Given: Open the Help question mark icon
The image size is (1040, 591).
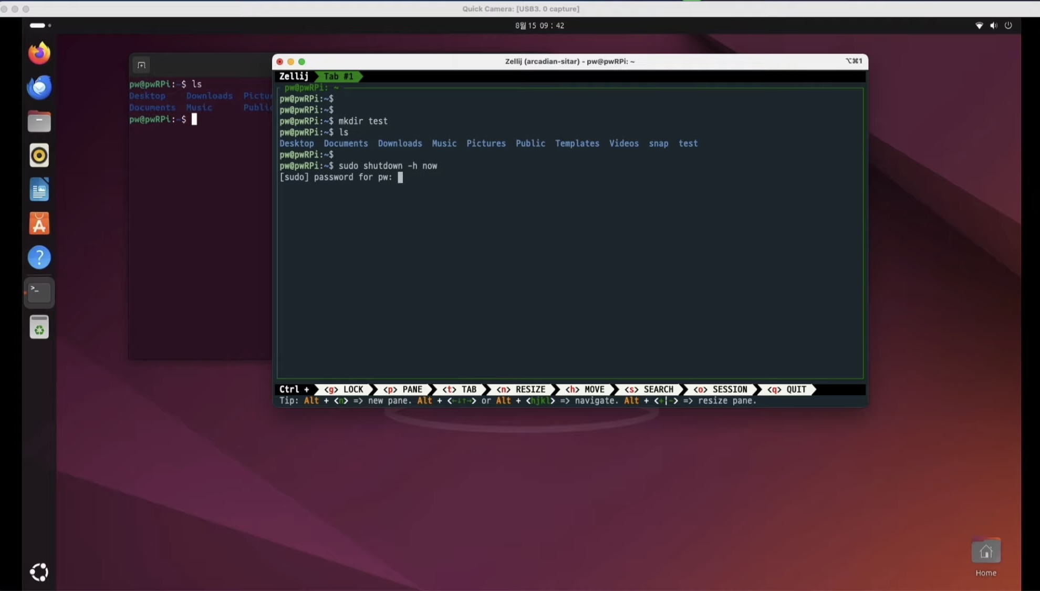Looking at the screenshot, I should pos(39,258).
